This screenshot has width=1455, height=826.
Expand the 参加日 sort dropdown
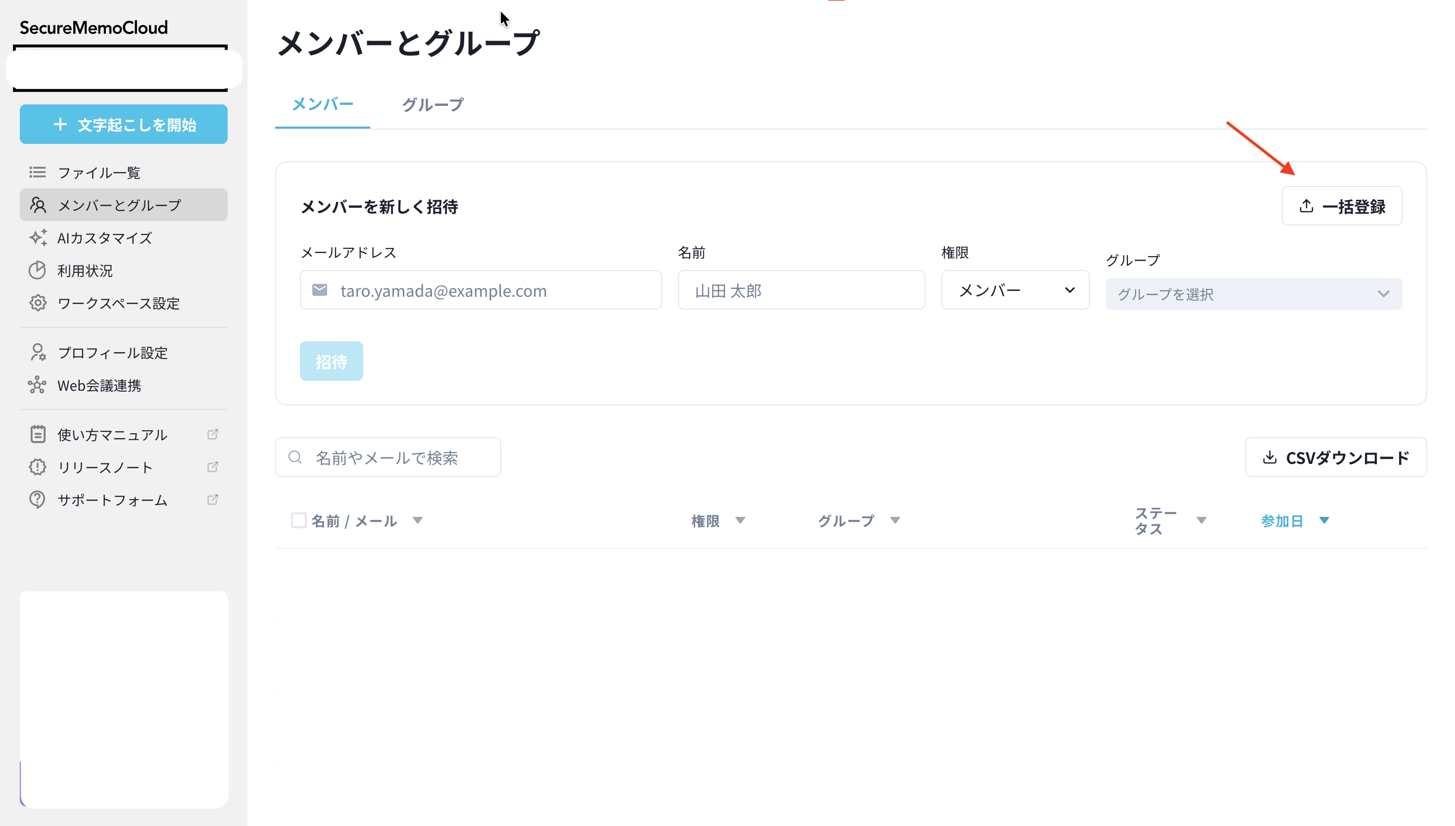click(x=1325, y=520)
